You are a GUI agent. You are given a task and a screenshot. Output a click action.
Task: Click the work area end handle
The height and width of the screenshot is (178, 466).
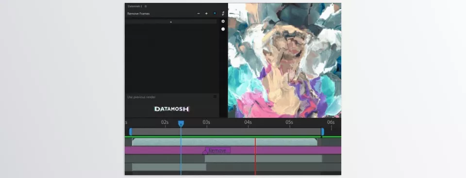(322, 131)
